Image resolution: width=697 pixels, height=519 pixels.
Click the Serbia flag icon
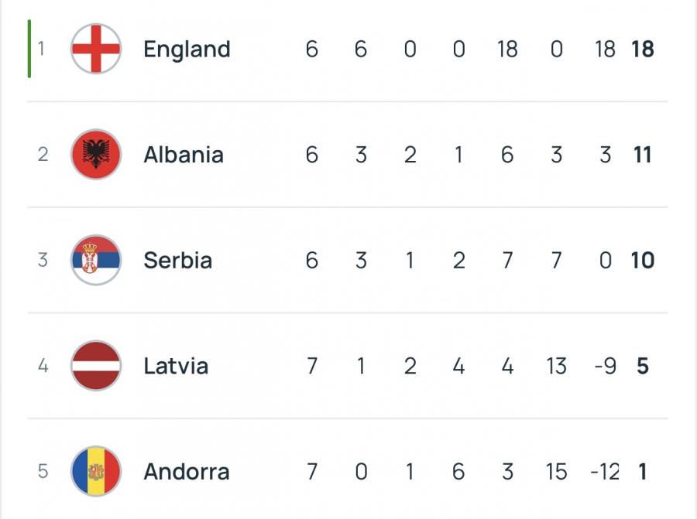(96, 260)
